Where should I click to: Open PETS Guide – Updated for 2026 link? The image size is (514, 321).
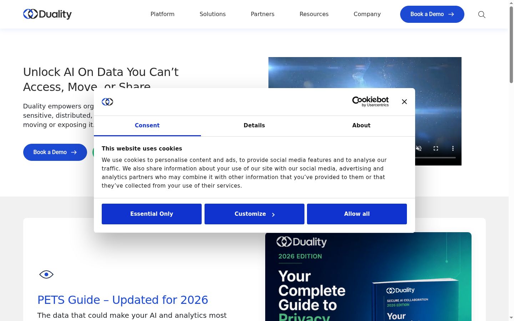[123, 300]
